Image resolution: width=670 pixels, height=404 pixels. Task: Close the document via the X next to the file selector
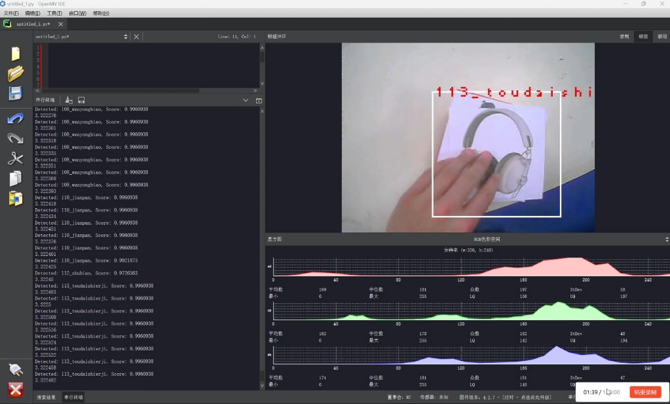pos(136,37)
